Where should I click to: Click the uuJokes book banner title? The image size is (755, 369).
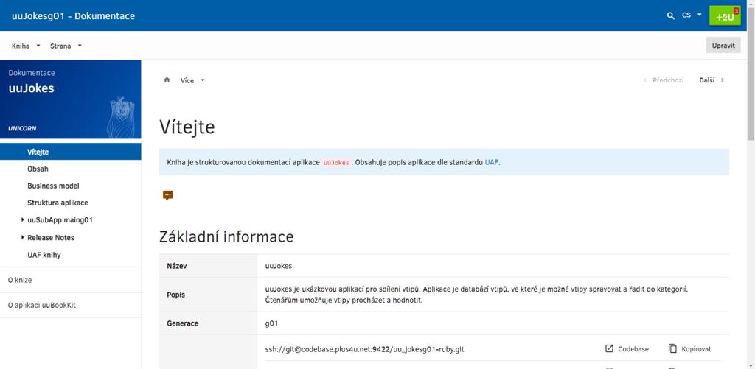31,88
